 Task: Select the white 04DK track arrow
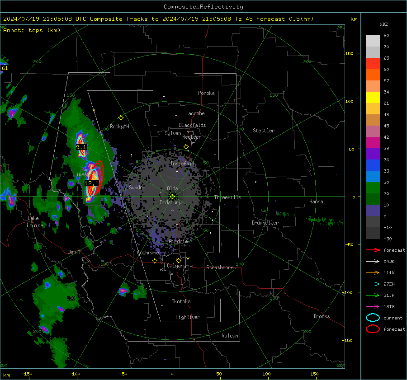pyautogui.click(x=373, y=261)
